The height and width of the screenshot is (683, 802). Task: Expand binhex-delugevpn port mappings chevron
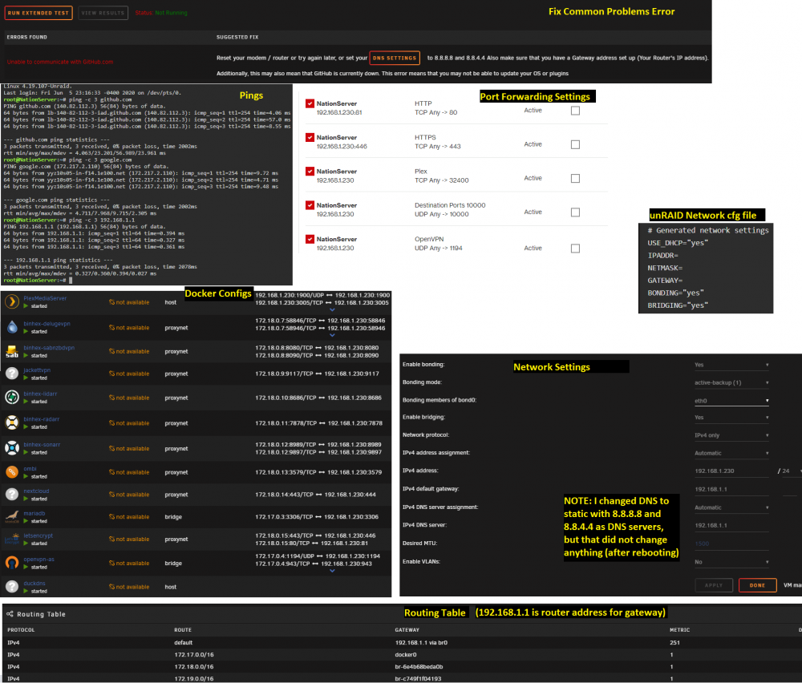click(332, 335)
